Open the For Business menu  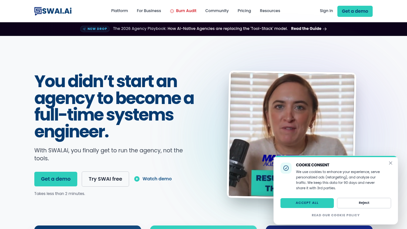(x=149, y=11)
